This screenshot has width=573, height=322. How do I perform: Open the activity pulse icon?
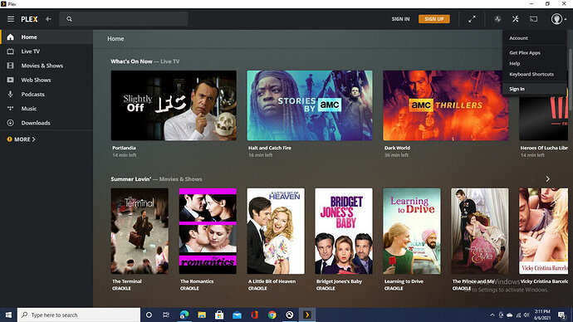click(x=497, y=19)
